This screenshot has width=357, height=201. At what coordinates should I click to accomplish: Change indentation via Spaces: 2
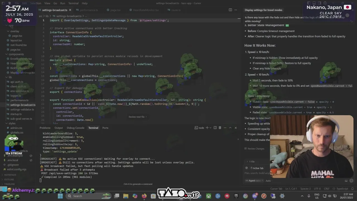coord(305,189)
